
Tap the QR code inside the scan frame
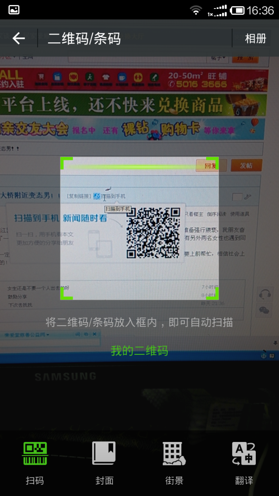click(x=153, y=233)
